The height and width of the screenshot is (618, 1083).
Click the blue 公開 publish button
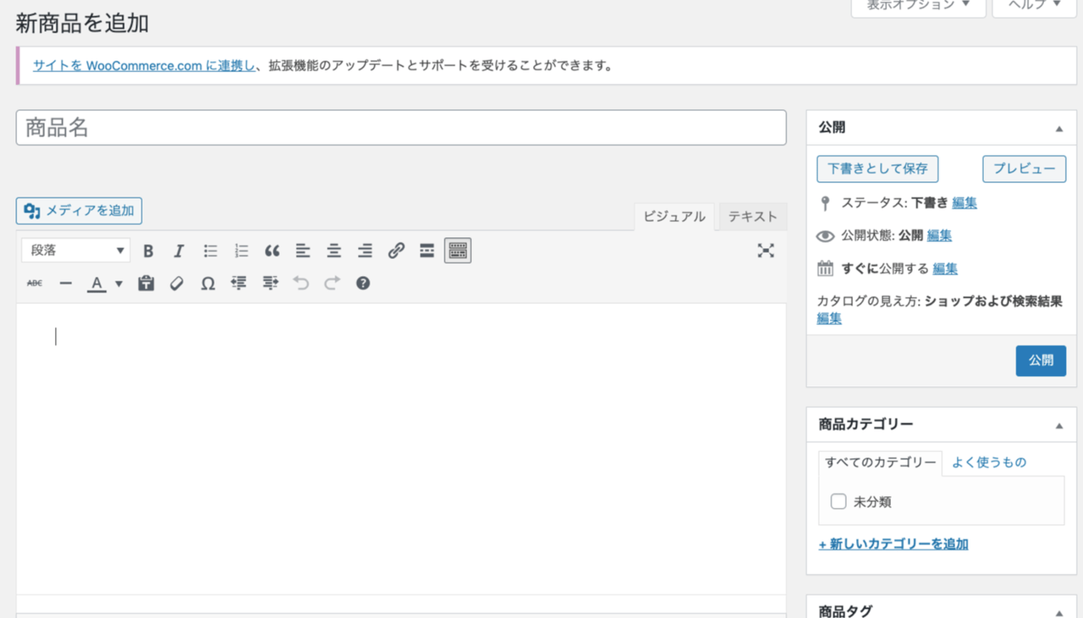click(1041, 361)
